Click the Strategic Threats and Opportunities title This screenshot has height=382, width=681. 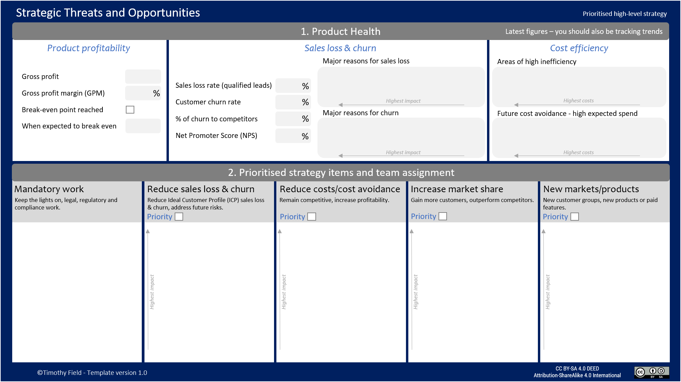(x=108, y=13)
